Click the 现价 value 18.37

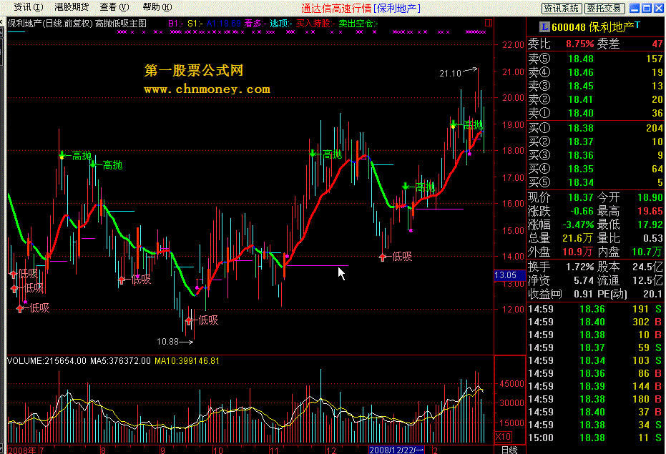tap(581, 197)
